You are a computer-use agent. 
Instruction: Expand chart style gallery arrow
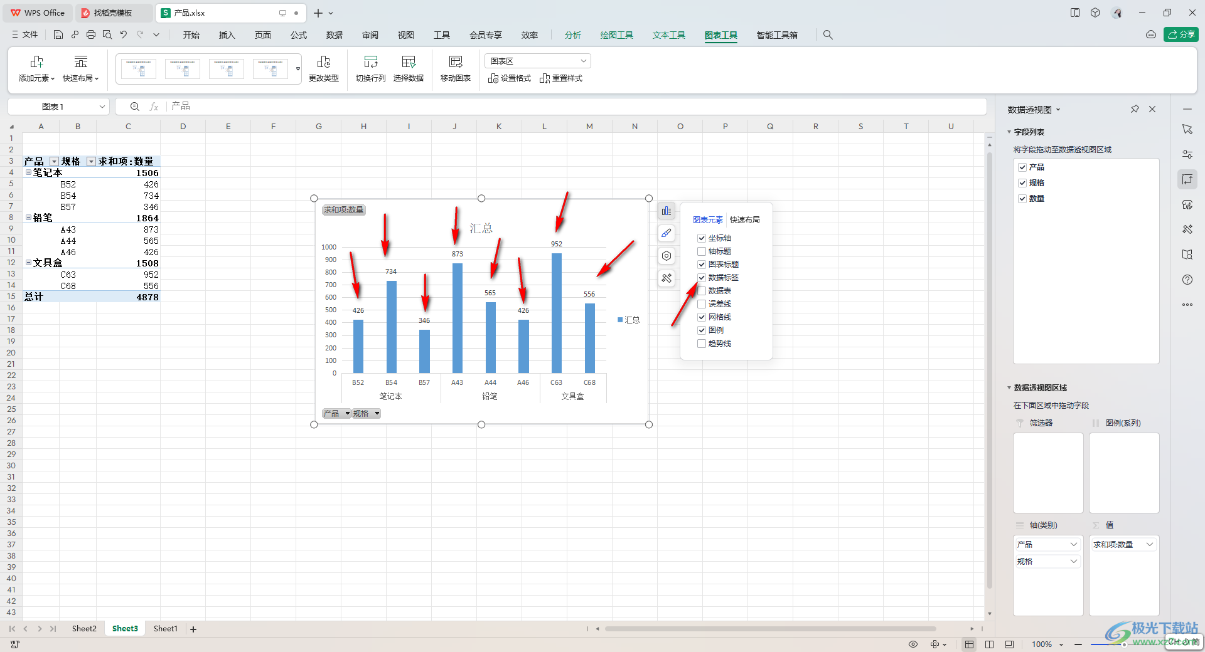coord(297,69)
